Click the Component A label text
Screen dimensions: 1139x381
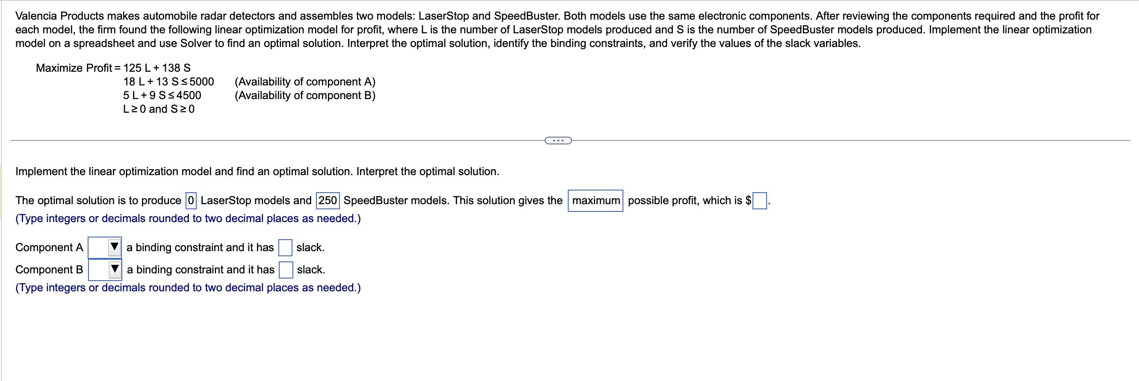49,247
